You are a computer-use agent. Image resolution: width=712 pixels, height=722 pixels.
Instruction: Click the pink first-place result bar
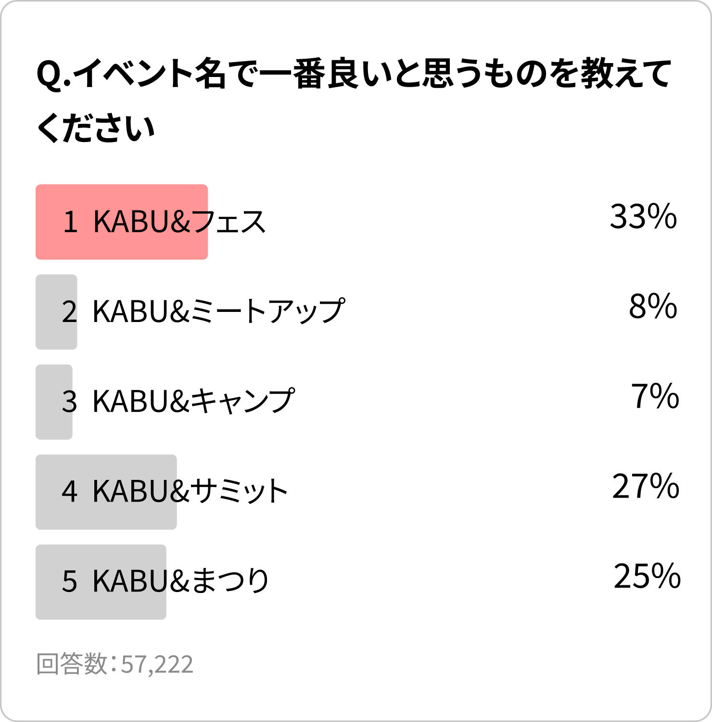pos(122,222)
